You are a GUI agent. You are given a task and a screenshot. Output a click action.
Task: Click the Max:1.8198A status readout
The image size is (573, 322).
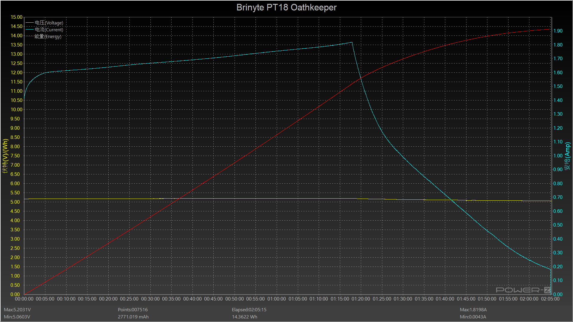click(473, 310)
